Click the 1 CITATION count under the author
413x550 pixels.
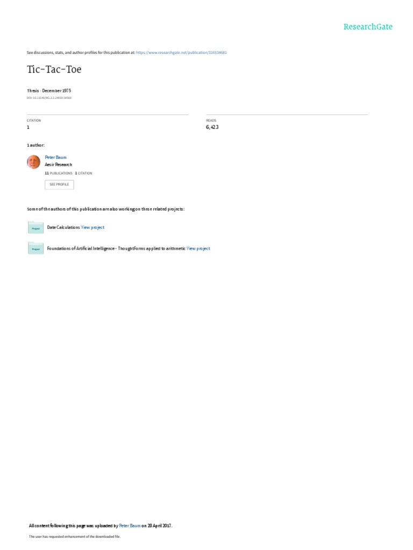[x=83, y=173]
